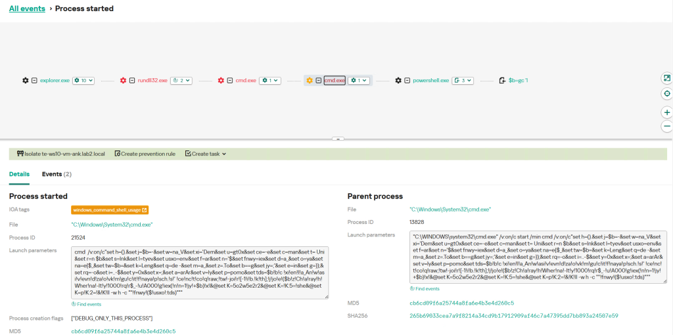Open File path link under Parent process
Screen dimensions: 673x335
(x=450, y=210)
